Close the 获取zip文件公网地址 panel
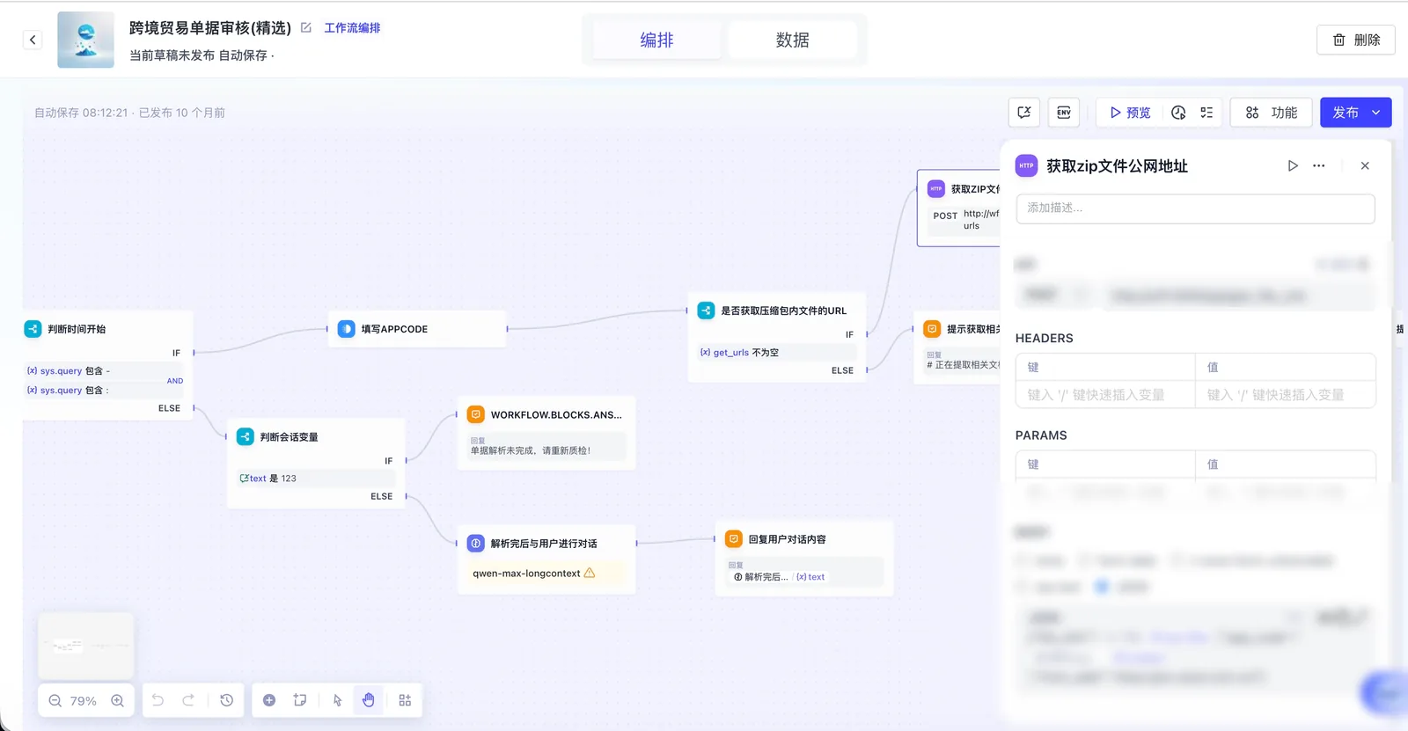The image size is (1408, 731). tap(1365, 165)
